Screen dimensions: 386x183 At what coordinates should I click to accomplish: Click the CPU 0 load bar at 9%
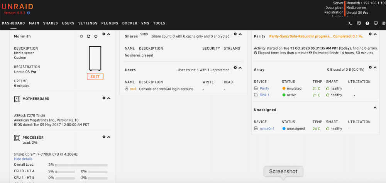(x=65, y=172)
